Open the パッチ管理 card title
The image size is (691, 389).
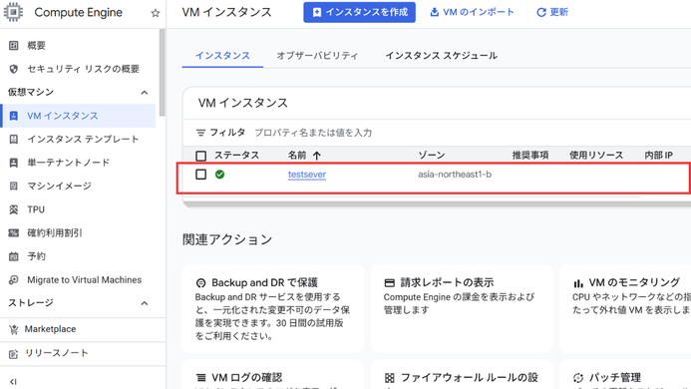click(615, 378)
